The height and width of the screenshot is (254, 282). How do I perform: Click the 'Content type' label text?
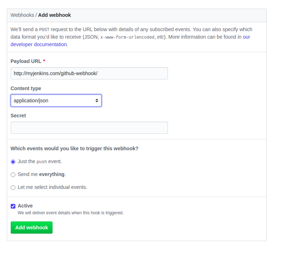[x=26, y=88]
